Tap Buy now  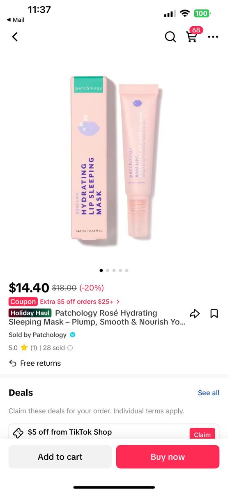pos(168,457)
